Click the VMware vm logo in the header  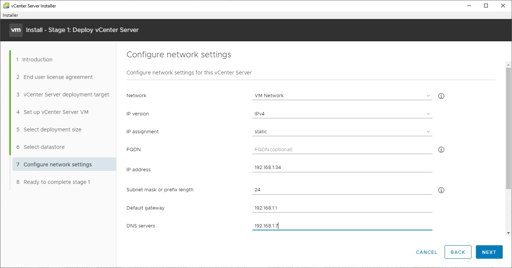point(16,30)
